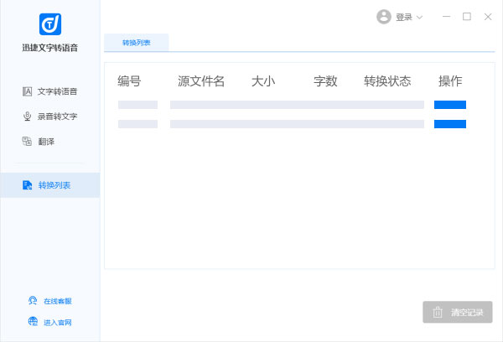Select the 转换列表 sidebar item
The width and height of the screenshot is (503, 342).
coord(50,185)
